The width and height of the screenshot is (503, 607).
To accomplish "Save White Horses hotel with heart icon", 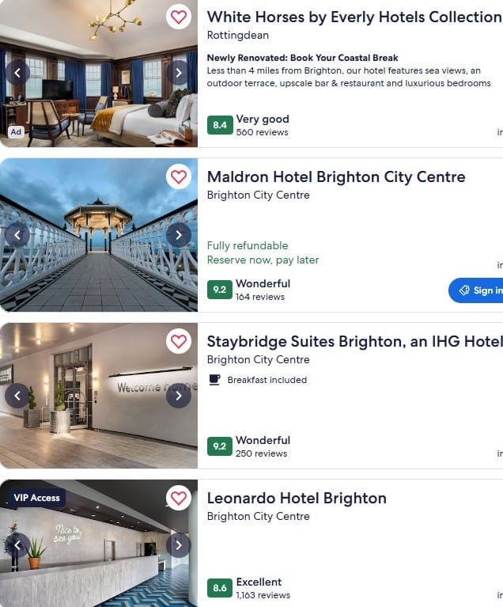I will click(x=179, y=17).
